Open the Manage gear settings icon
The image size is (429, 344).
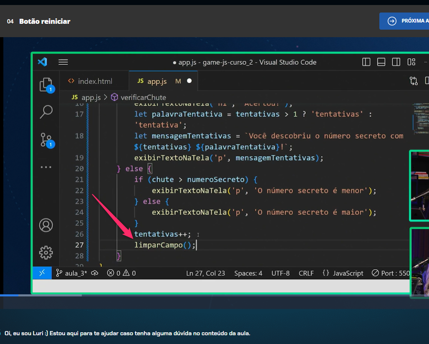pos(46,252)
